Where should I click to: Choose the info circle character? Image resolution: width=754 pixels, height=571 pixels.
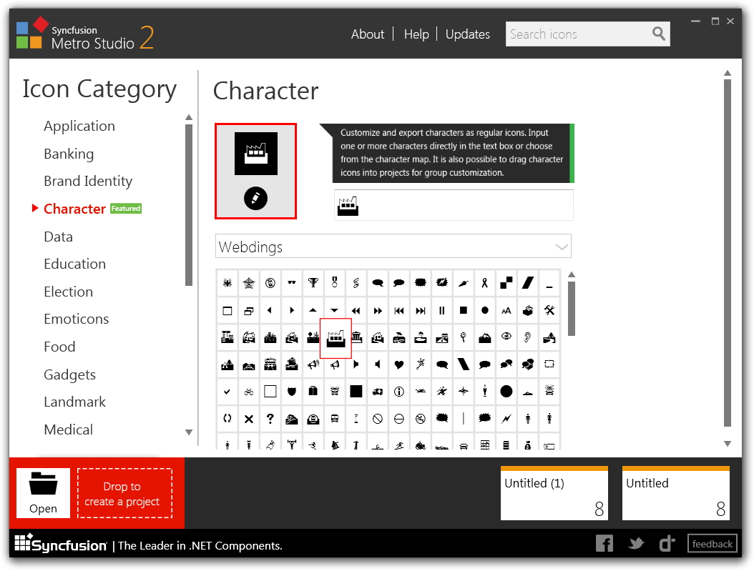(398, 392)
